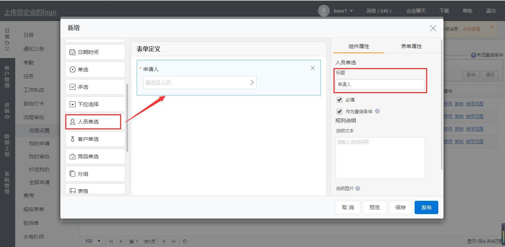Image resolution: width=505 pixels, height=247 pixels.
Task: Click the 商品单选 bag icon
Action: 73,156
